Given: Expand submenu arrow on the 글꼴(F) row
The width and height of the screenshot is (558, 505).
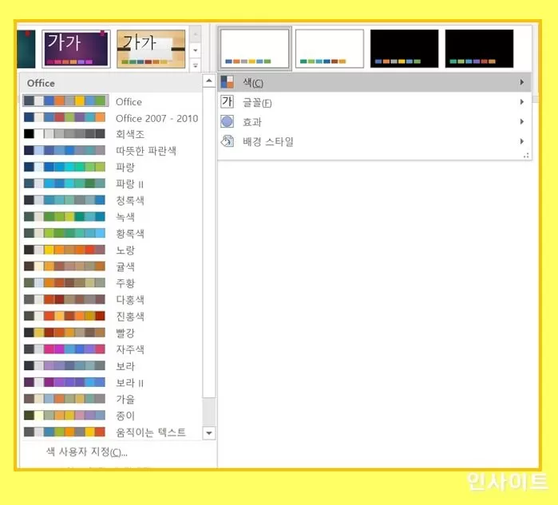Looking at the screenshot, I should [x=522, y=102].
